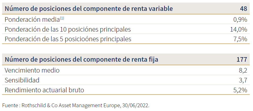Click the 10 posiciónes principales row label
The image size is (253, 111).
[x=68, y=29]
